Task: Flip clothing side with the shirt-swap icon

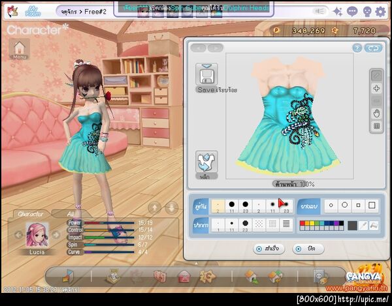Action: coord(206,162)
